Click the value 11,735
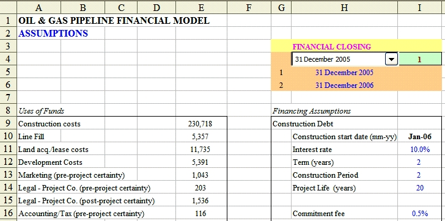The height and width of the screenshot is (221, 445). click(x=200, y=150)
